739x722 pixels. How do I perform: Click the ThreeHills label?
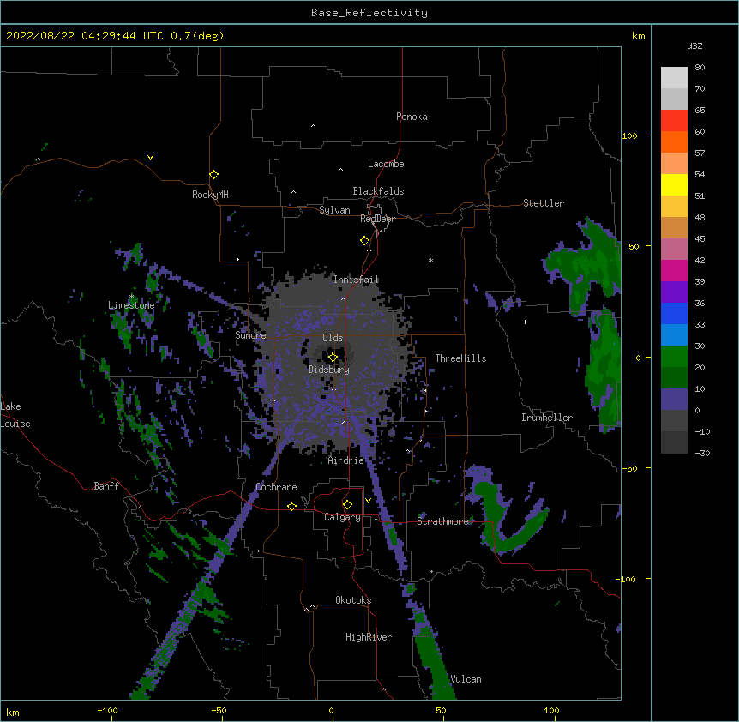460,358
